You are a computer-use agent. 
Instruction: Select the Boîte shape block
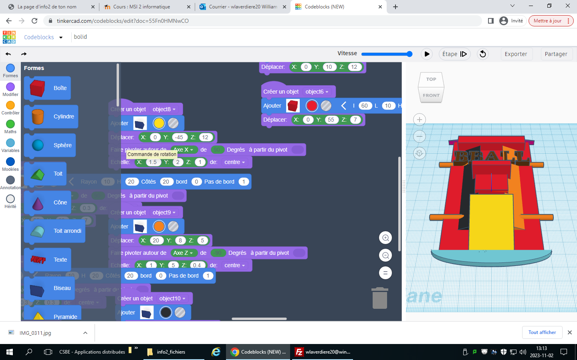pos(47,88)
